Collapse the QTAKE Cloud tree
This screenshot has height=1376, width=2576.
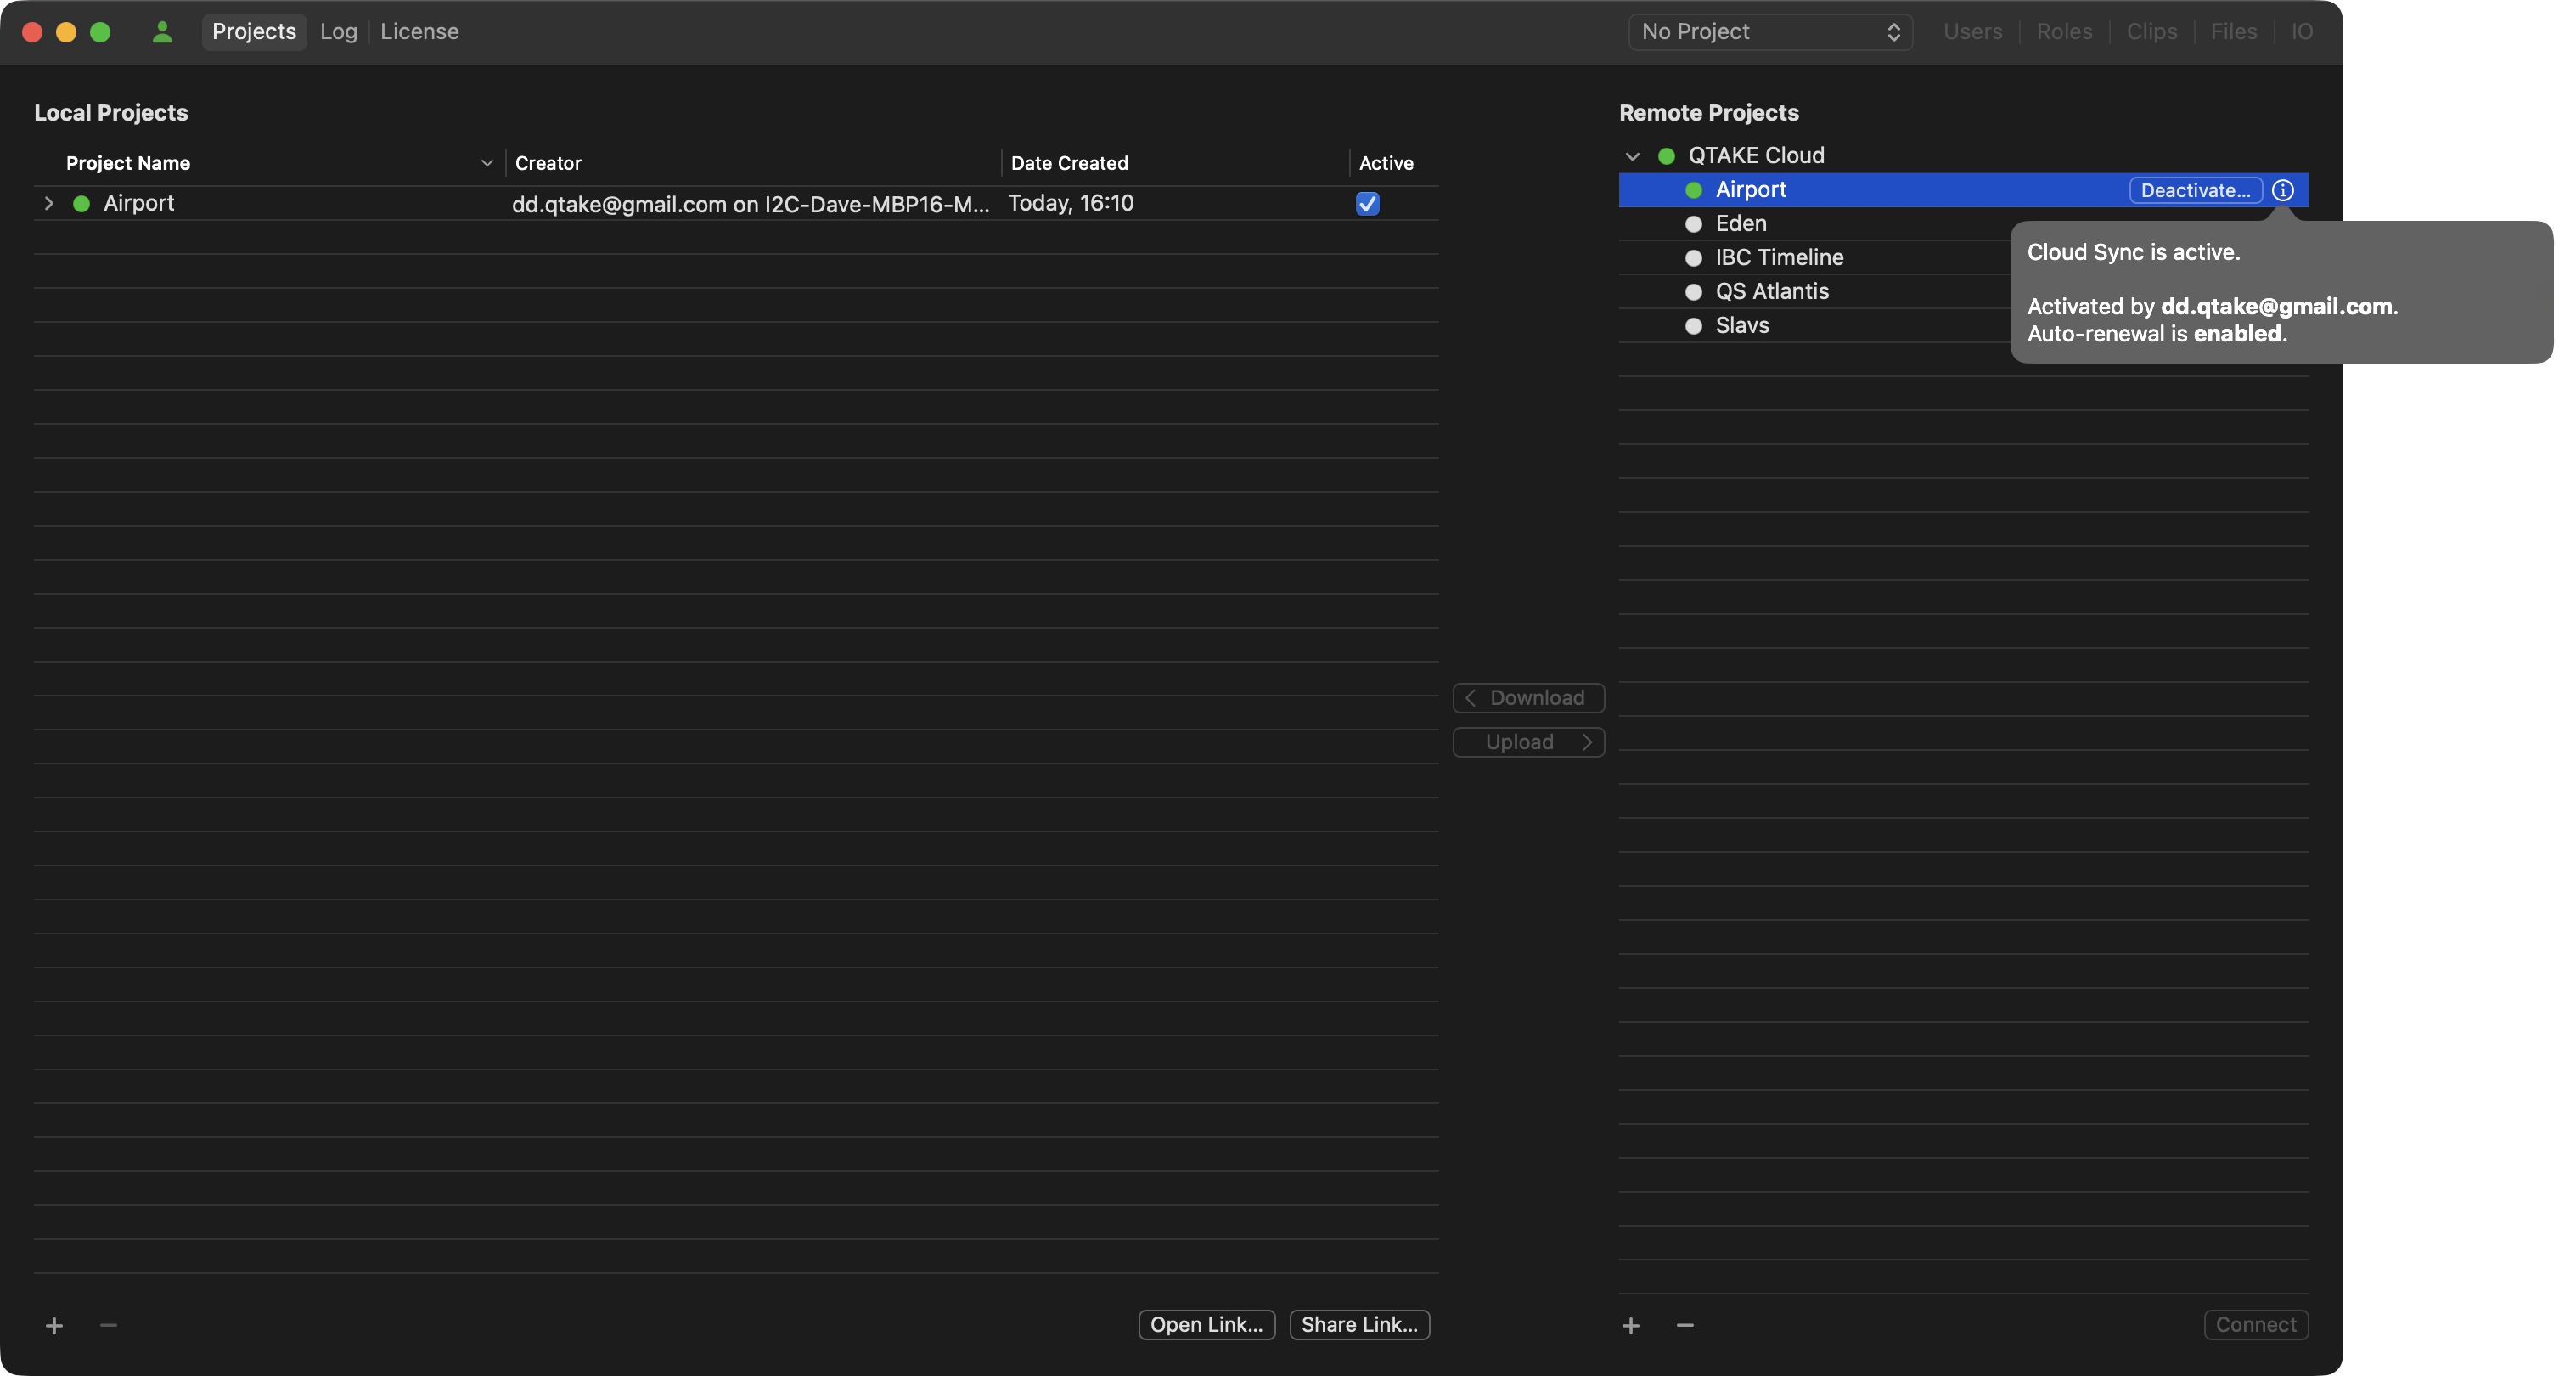point(1633,156)
